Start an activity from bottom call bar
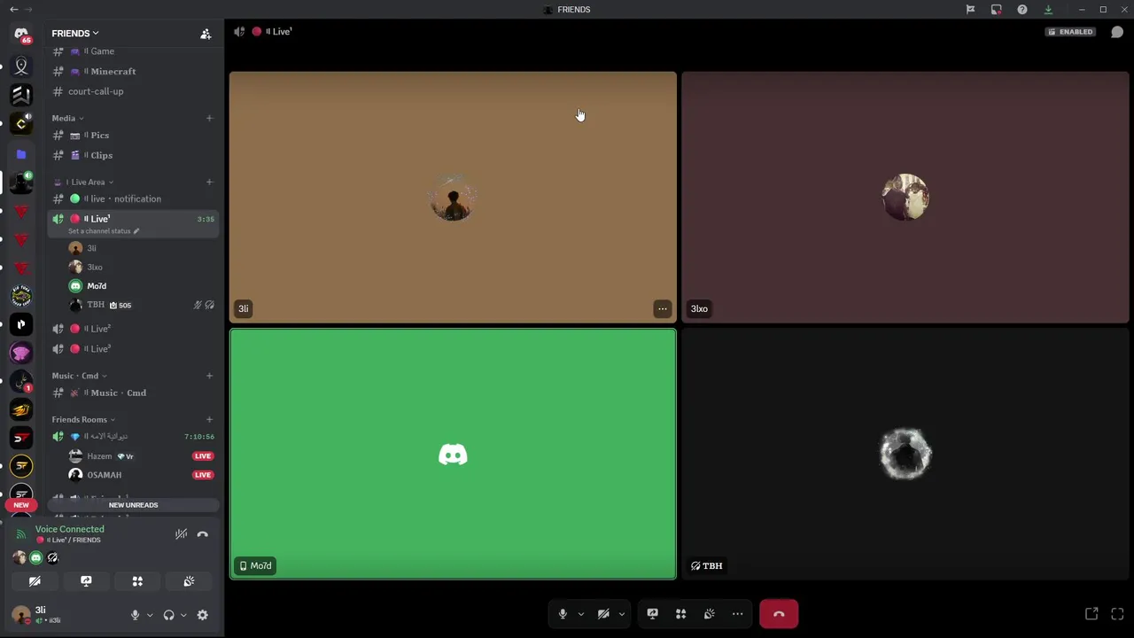This screenshot has height=638, width=1134. pos(680,613)
